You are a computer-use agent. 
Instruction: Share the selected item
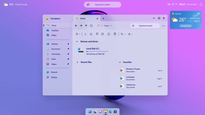point(109,34)
